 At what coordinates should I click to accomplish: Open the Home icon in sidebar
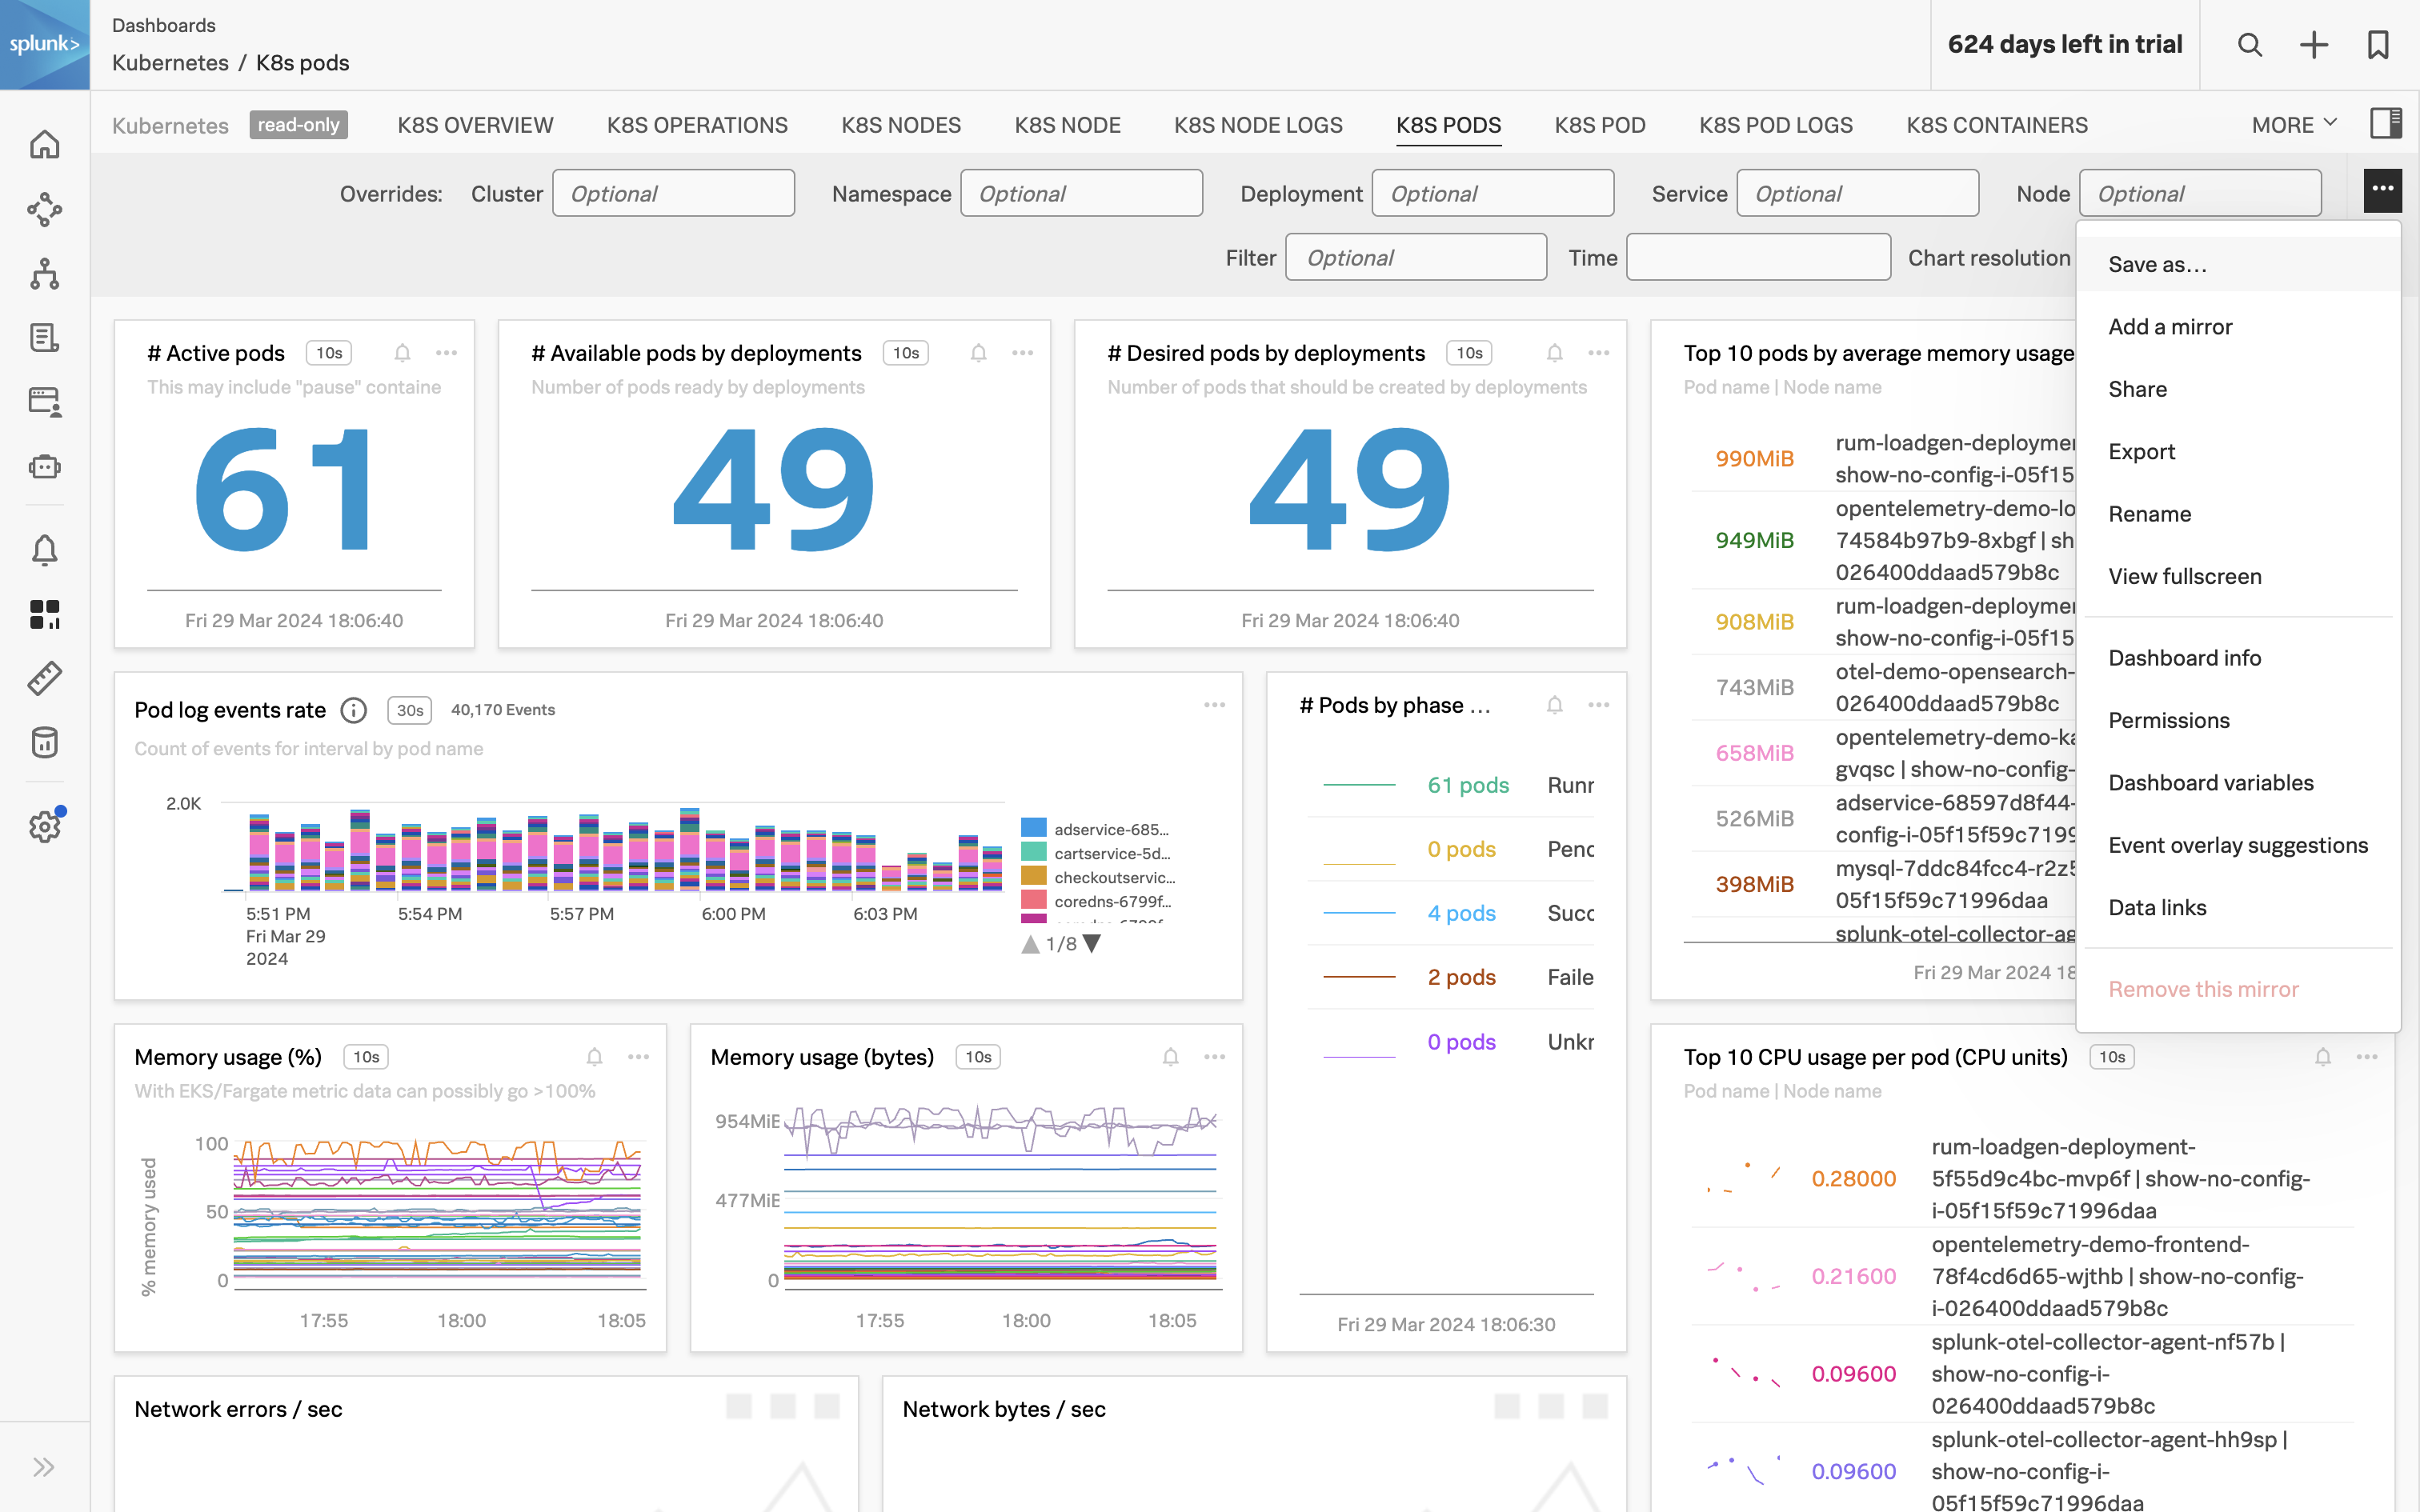point(45,145)
